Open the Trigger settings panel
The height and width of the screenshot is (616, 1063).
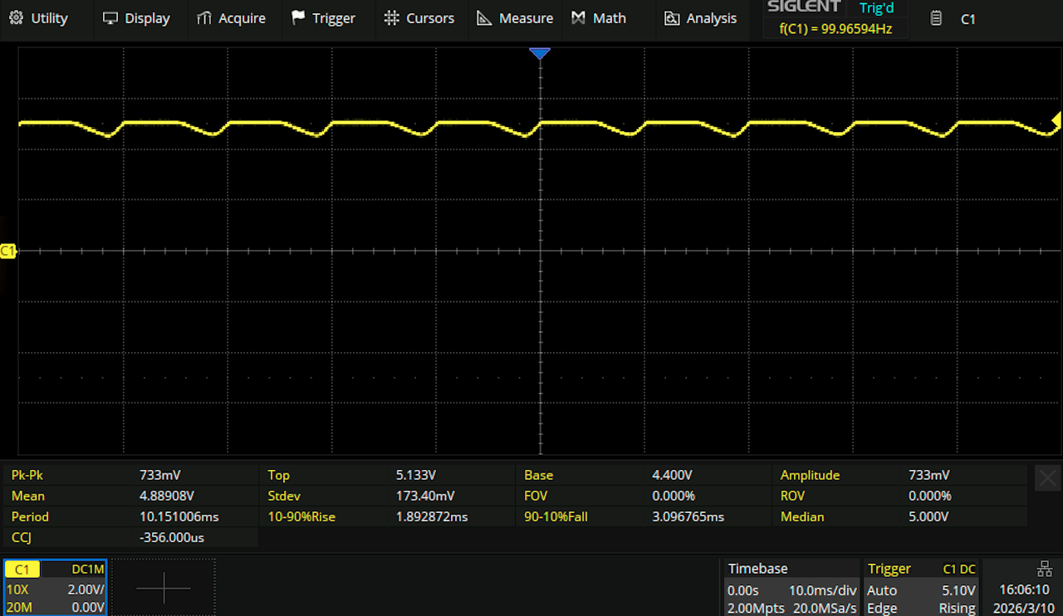921,589
